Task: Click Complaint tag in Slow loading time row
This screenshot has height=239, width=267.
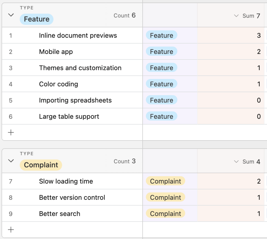Action: (166, 181)
